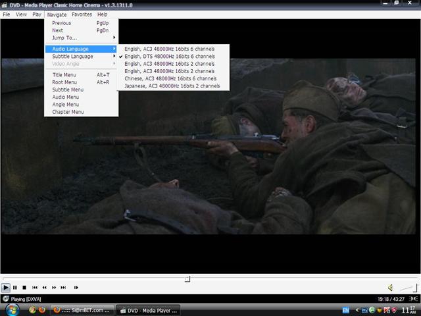
Task: Select Chinese AC3 6 channels audio track
Action: click(173, 78)
